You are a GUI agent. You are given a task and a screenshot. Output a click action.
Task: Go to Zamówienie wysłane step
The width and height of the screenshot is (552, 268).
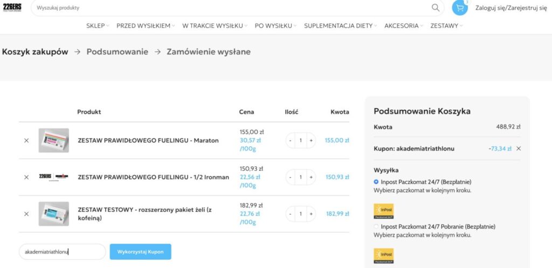click(x=209, y=52)
